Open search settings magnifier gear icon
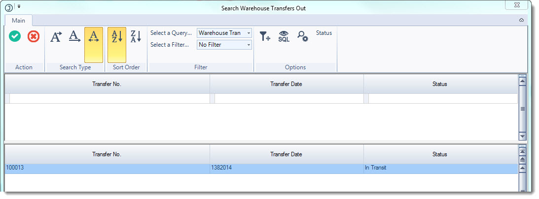 click(302, 36)
